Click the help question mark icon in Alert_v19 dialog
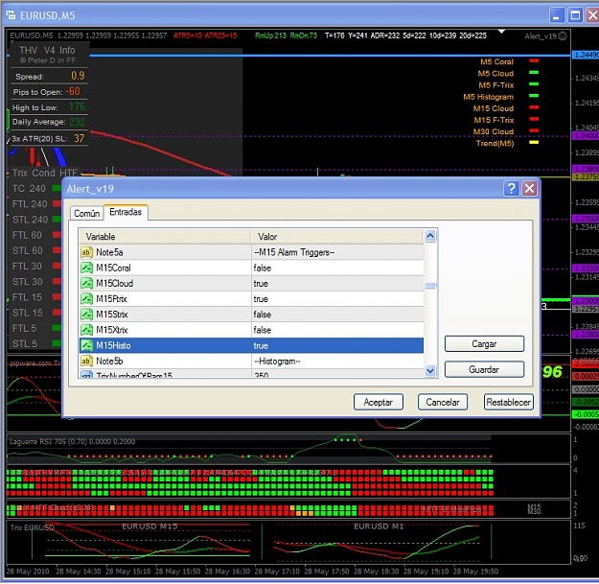Image resolution: width=599 pixels, height=584 pixels. [x=511, y=188]
